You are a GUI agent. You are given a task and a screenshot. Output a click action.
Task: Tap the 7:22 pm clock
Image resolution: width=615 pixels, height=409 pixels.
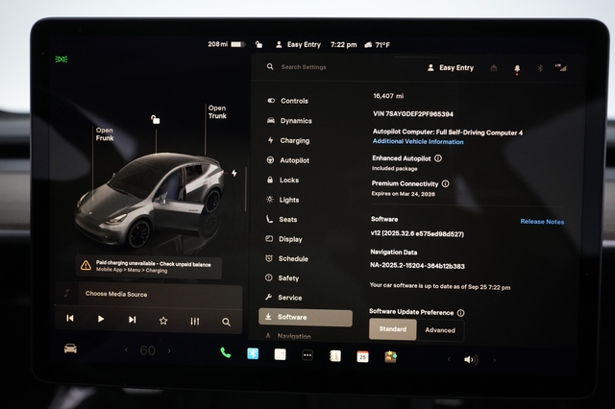click(344, 45)
